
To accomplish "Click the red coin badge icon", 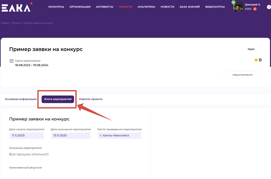I will [255, 9].
